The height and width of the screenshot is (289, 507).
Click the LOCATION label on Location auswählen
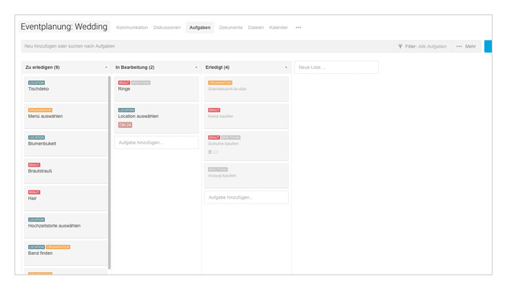pos(127,110)
